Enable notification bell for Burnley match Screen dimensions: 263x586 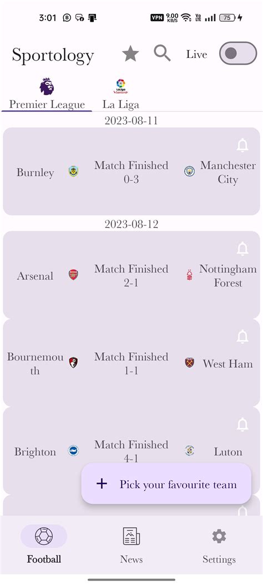click(x=242, y=145)
